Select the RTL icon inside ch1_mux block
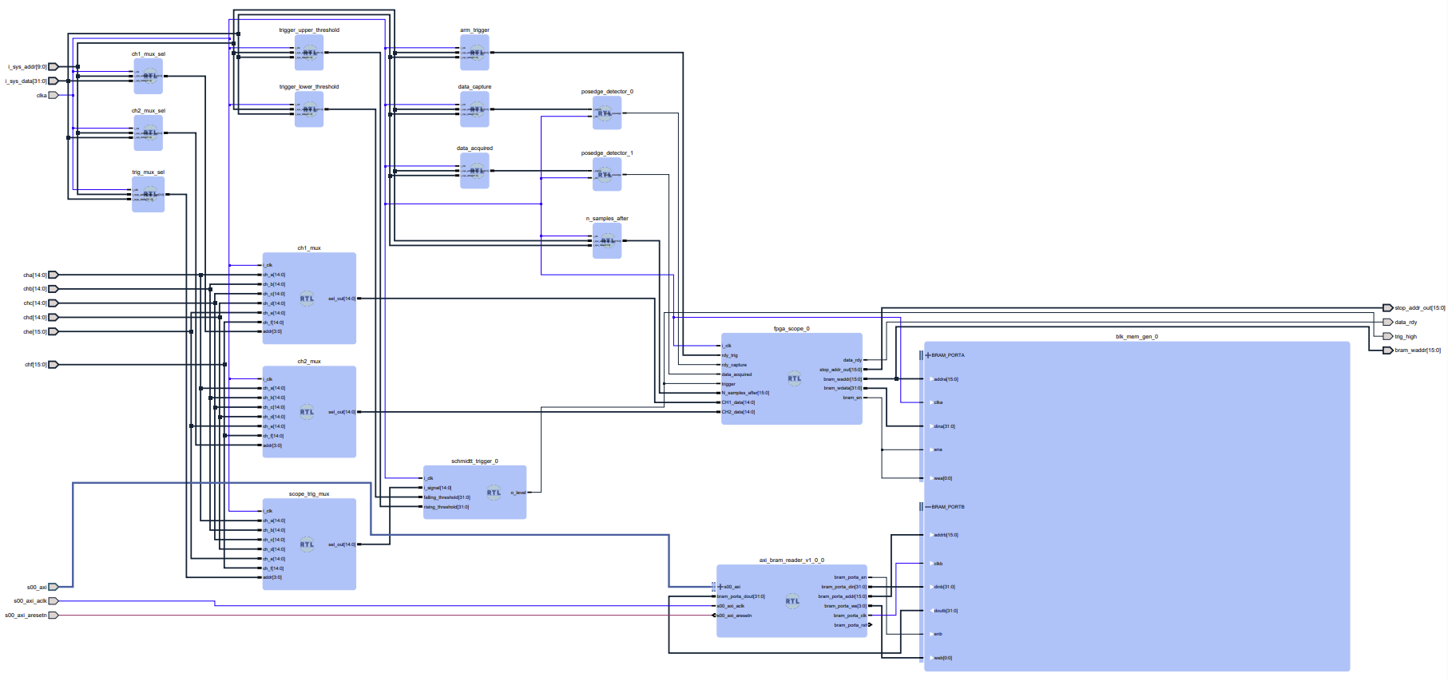Image resolution: width=1448 pixels, height=681 pixels. coord(307,299)
